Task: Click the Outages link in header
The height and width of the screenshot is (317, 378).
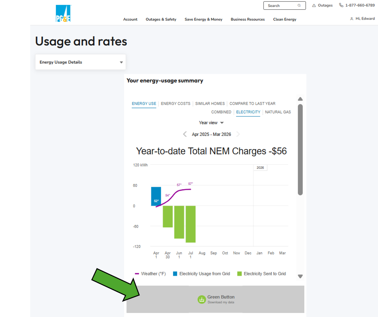Action: tap(325, 5)
